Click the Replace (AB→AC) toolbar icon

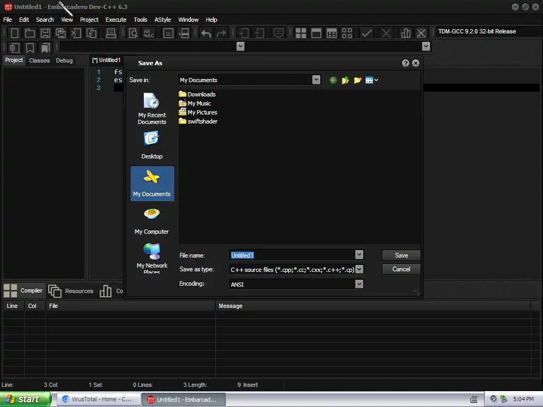(x=149, y=33)
